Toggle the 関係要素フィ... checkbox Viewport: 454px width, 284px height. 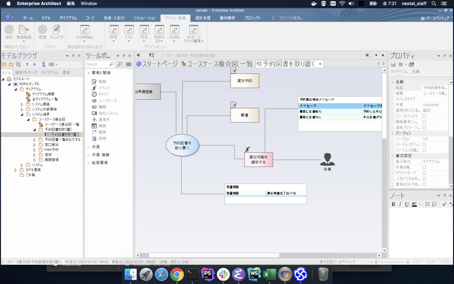pos(424,122)
